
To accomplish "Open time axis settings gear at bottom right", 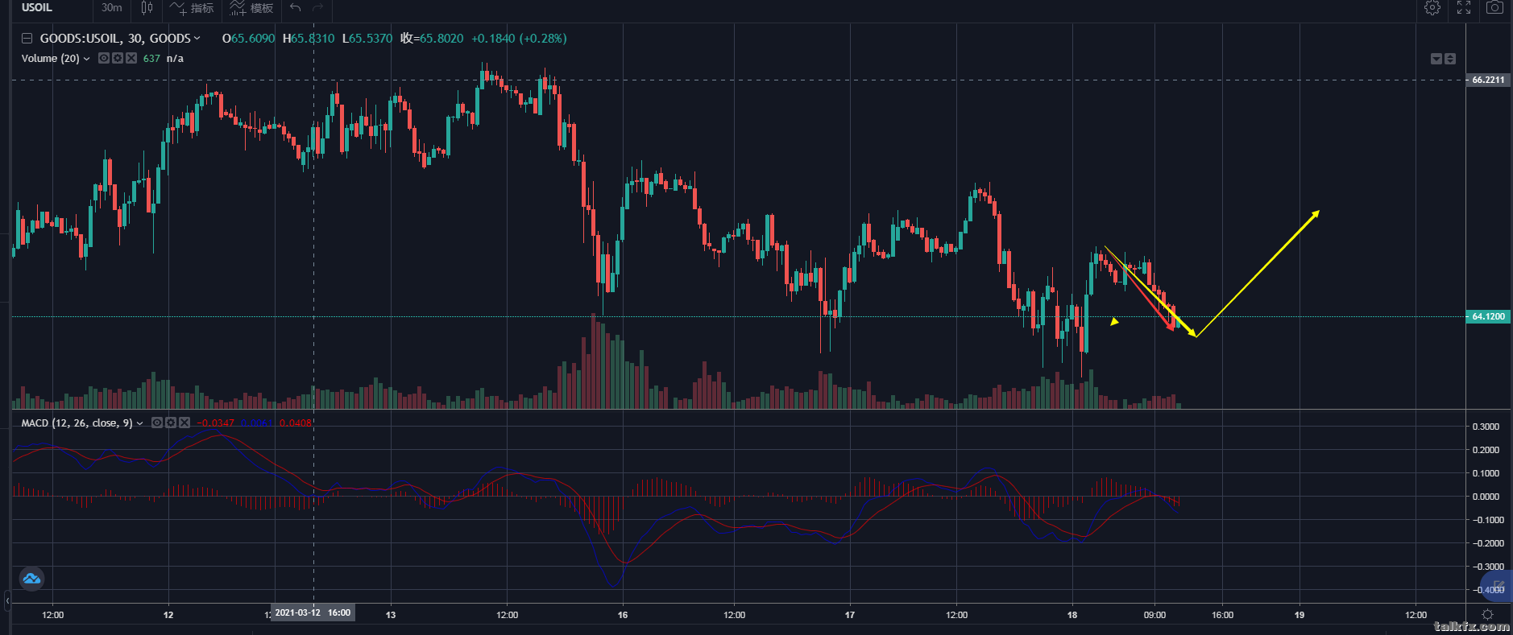I will (x=1487, y=614).
